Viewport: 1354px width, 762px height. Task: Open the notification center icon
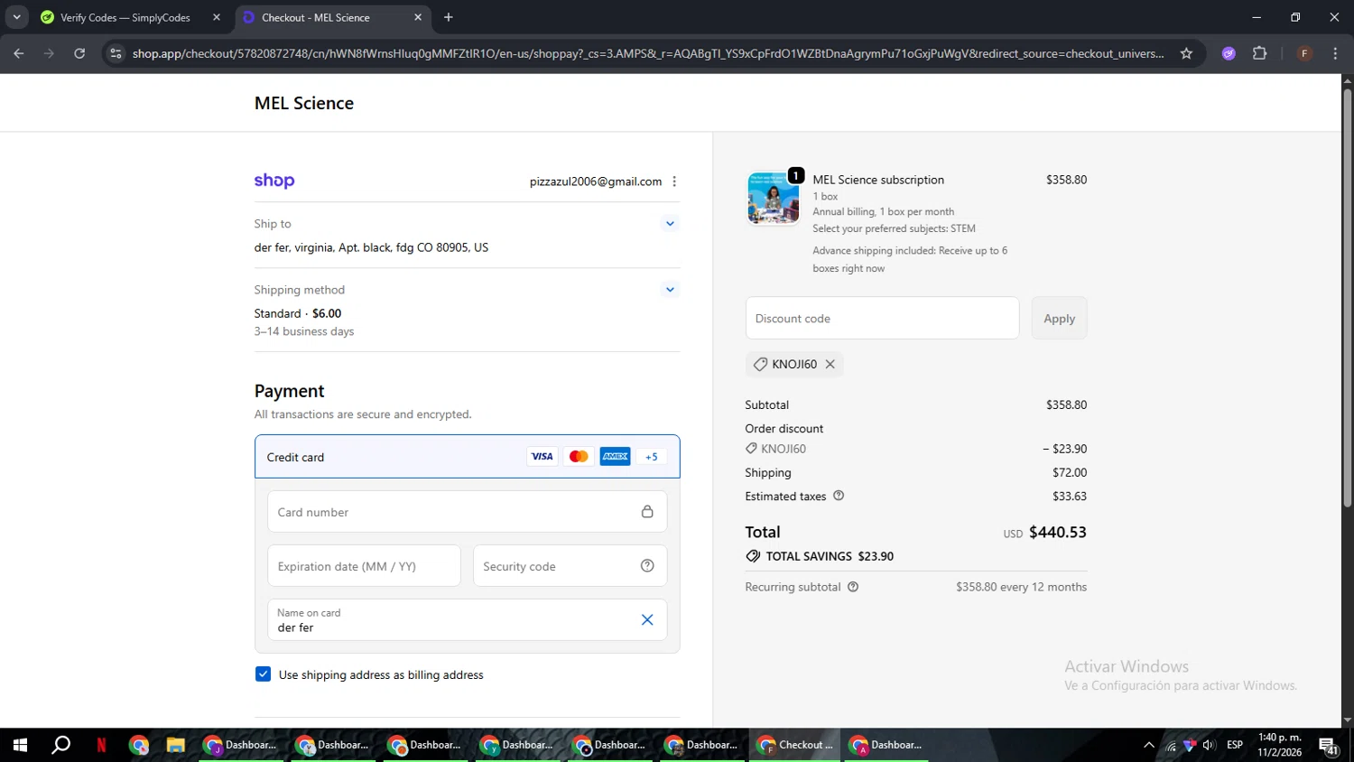[1329, 746]
